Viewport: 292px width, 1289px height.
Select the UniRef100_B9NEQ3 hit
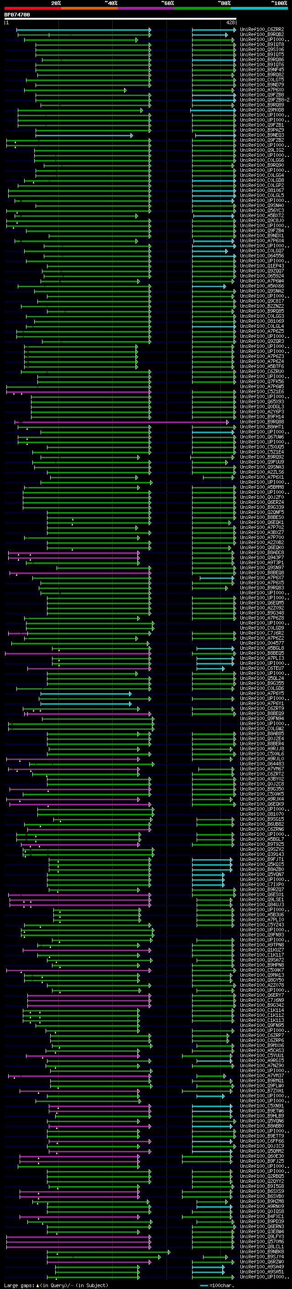pos(262,135)
